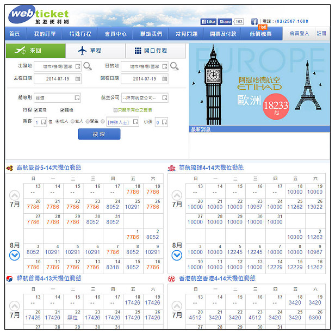335x334 pixels.
Task: Click the 註冊 link
Action: pos(321,33)
